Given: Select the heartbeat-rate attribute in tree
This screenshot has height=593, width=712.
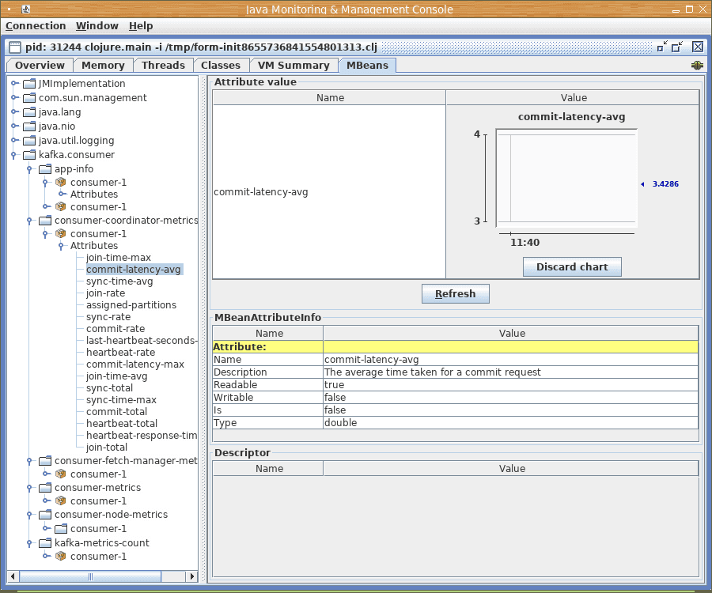Looking at the screenshot, I should 120,353.
